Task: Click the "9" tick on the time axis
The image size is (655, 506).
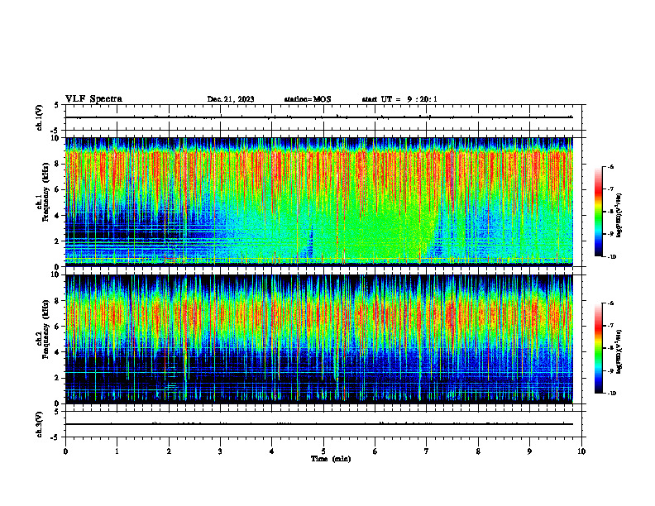Action: tap(529, 451)
